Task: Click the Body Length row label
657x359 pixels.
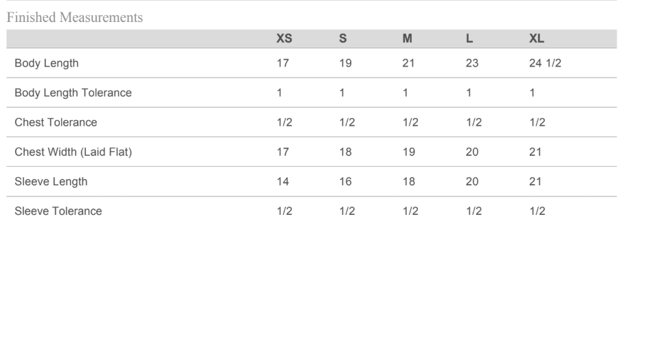Action: click(x=47, y=63)
